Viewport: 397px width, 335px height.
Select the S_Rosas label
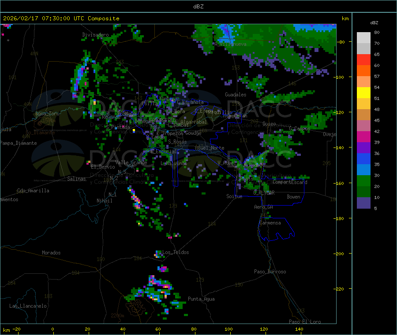177,142
